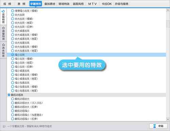Open the 音频 tab
The width and height of the screenshot is (170, 131).
point(21,4)
